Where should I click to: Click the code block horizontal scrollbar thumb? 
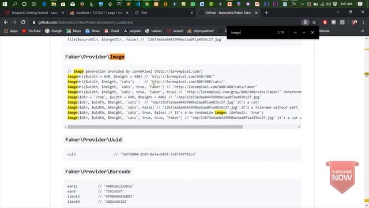155,127
